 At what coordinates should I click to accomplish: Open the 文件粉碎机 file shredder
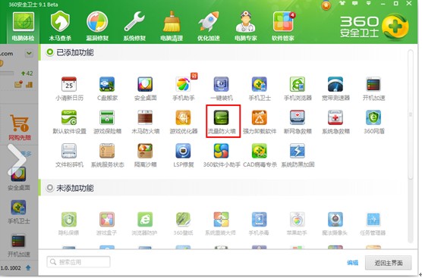(x=69, y=155)
